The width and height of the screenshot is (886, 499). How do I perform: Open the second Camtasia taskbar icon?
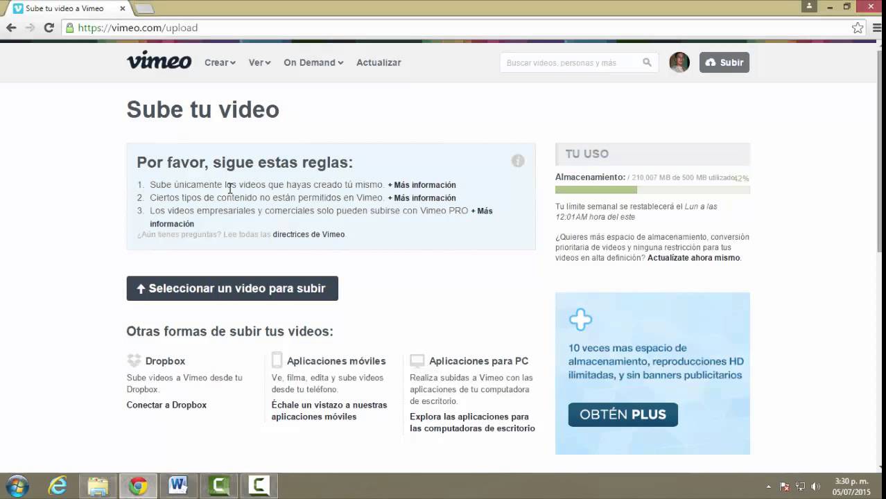point(259,486)
